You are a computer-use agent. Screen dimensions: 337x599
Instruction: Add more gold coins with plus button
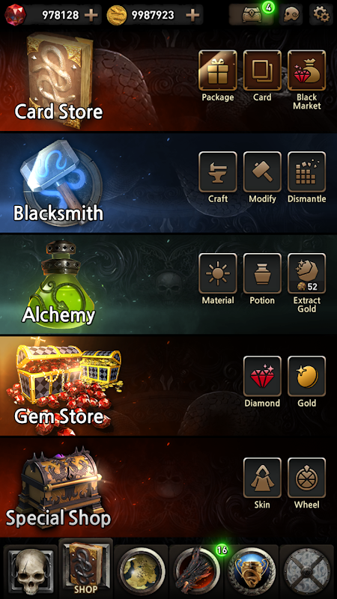click(192, 15)
